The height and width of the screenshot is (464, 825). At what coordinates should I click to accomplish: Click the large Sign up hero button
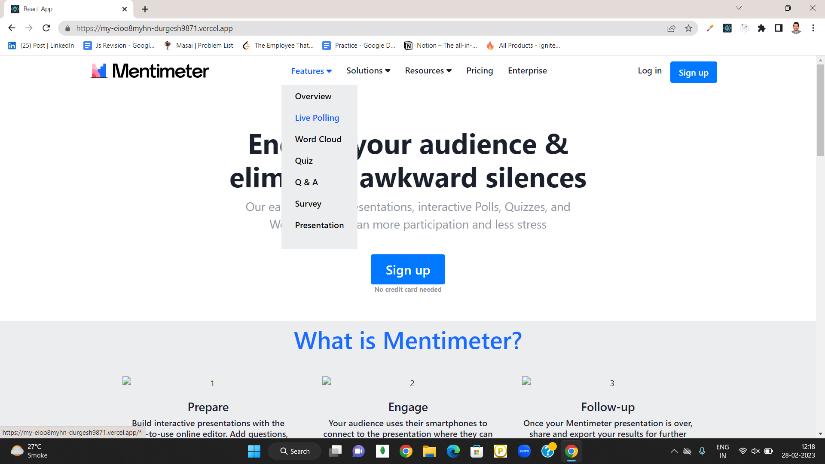tap(407, 270)
